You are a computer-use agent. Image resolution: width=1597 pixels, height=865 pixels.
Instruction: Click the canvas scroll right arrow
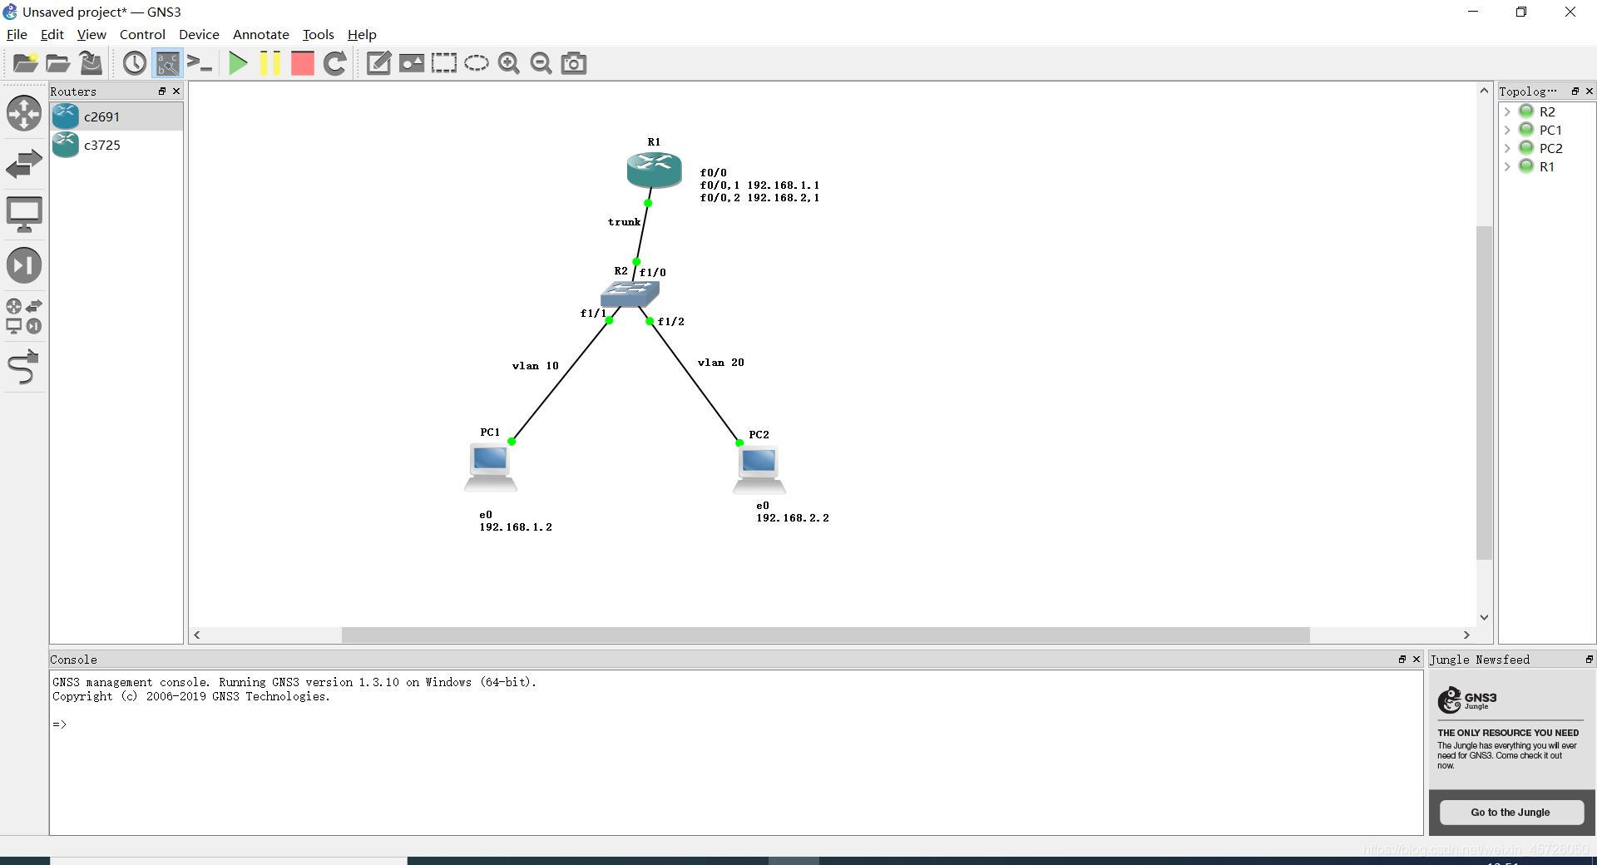coord(1466,635)
